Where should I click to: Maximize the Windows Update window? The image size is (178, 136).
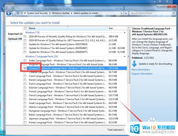(x=165, y=6)
